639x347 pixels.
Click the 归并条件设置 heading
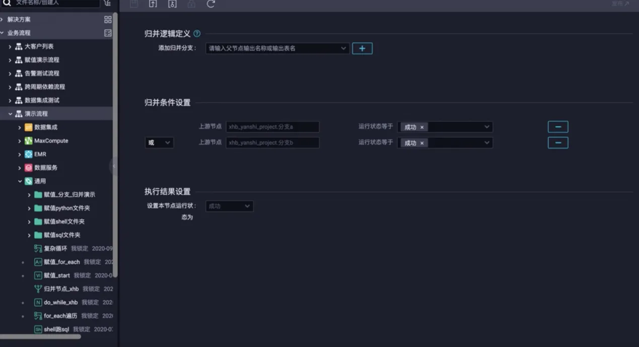(167, 103)
